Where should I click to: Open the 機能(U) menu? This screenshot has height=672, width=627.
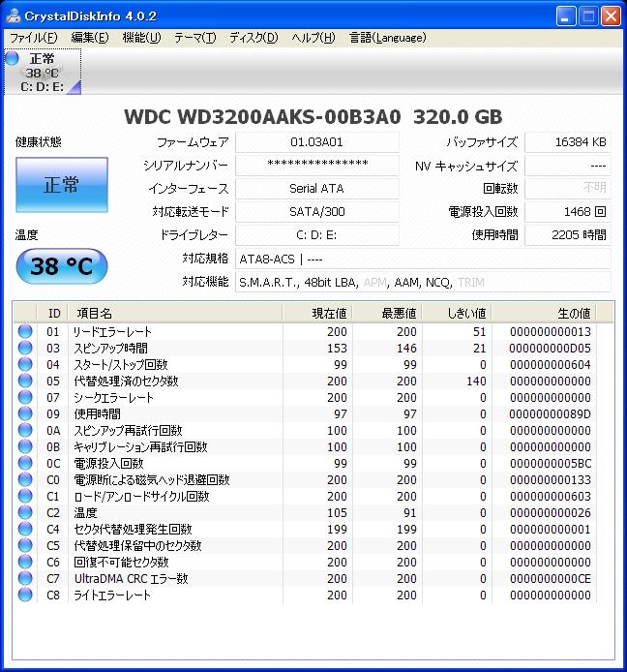tap(141, 38)
